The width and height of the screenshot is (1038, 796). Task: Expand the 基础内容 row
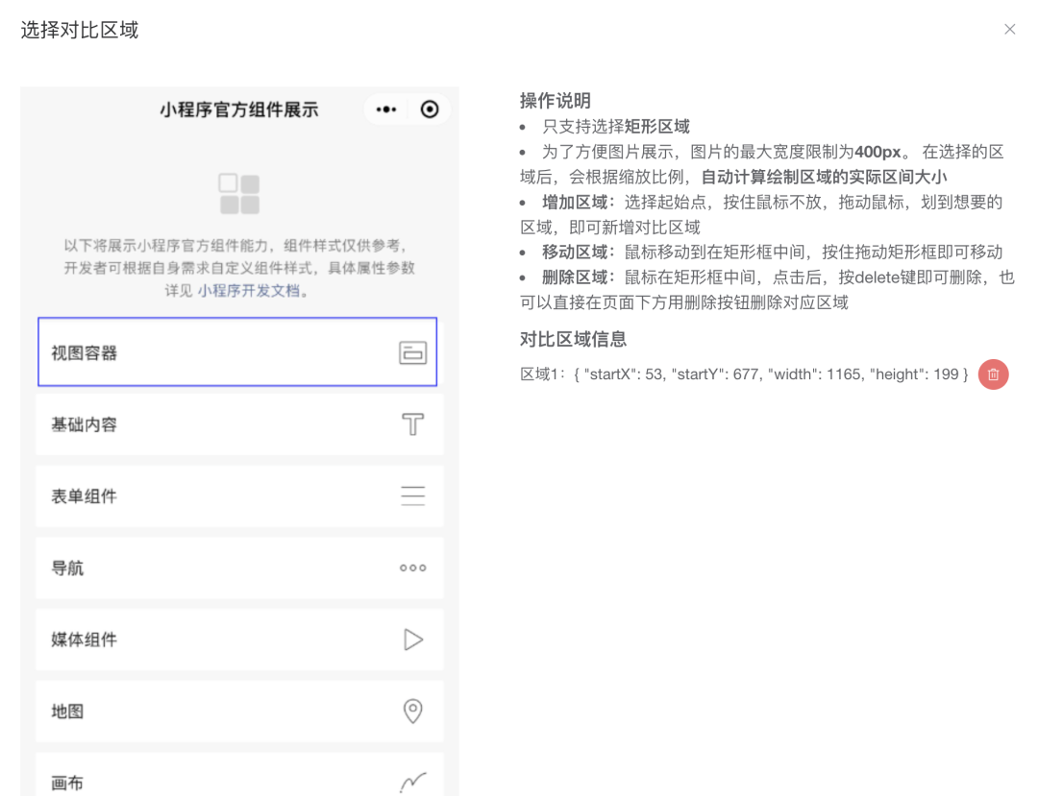point(239,424)
